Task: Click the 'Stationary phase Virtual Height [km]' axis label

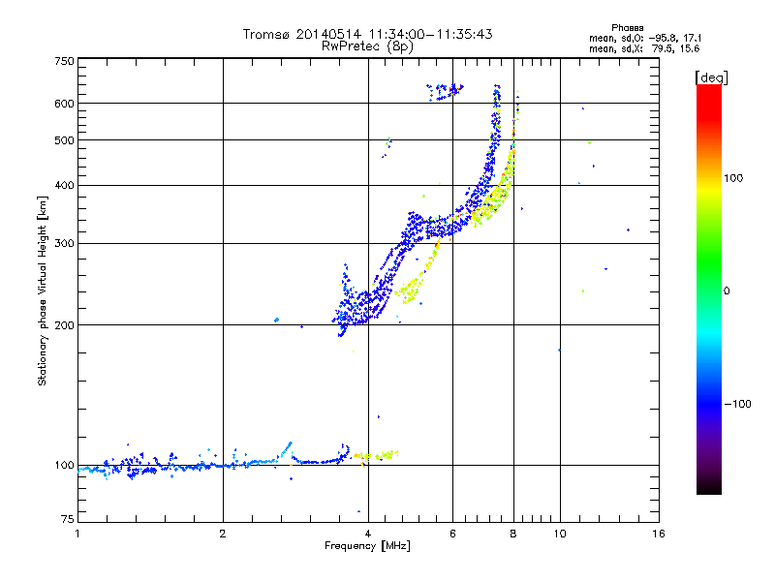Action: pyautogui.click(x=42, y=290)
